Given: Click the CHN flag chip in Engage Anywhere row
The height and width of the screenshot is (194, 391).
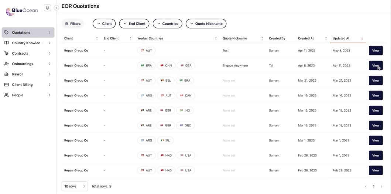Looking at the screenshot, I should point(166,65).
